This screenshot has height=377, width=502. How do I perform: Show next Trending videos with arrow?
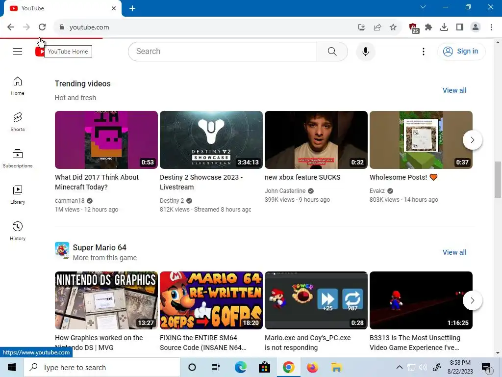(472, 140)
